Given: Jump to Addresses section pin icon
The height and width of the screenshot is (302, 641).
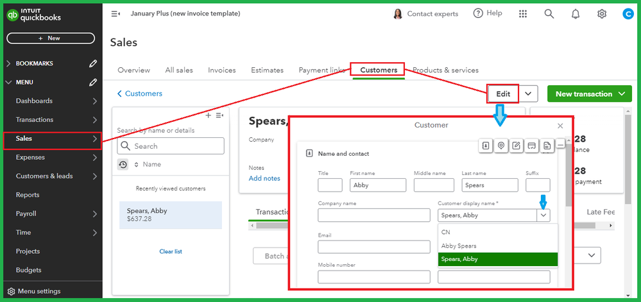Looking at the screenshot, I should [x=500, y=146].
